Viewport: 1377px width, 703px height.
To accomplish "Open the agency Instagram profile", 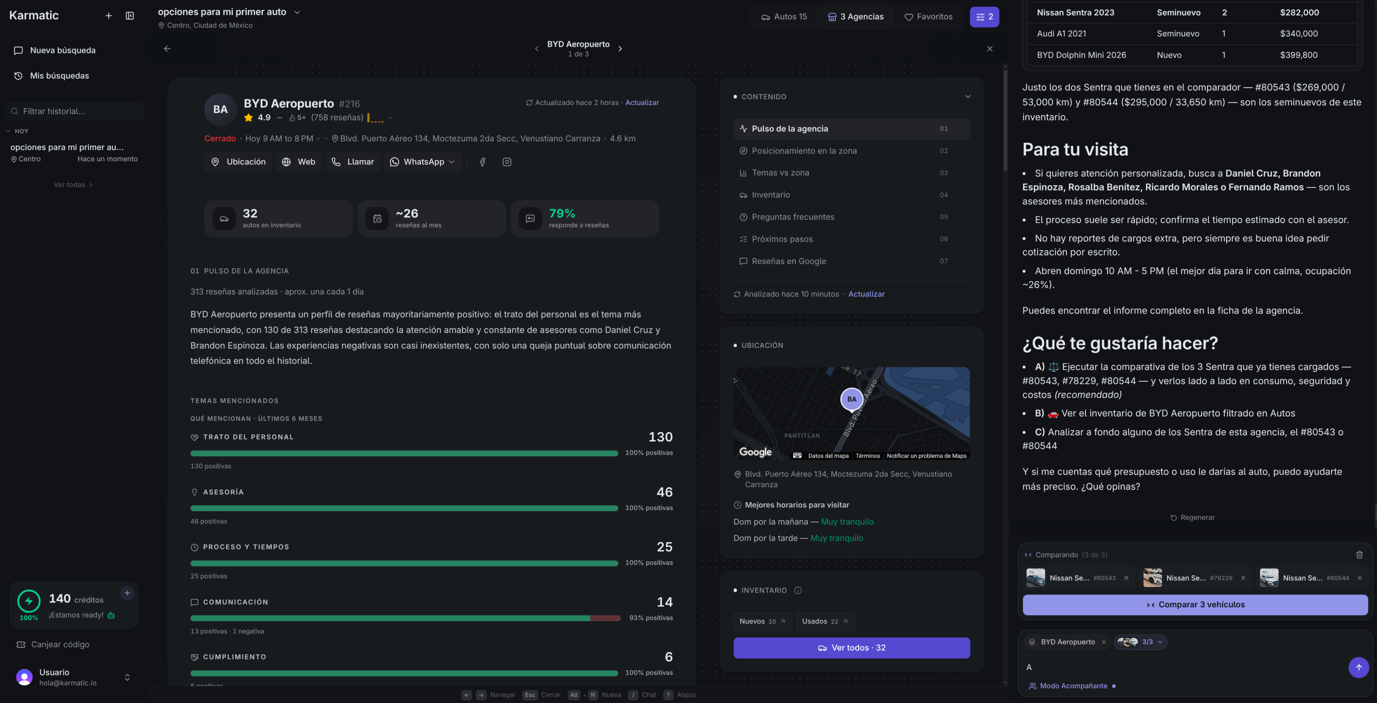I will coord(507,162).
